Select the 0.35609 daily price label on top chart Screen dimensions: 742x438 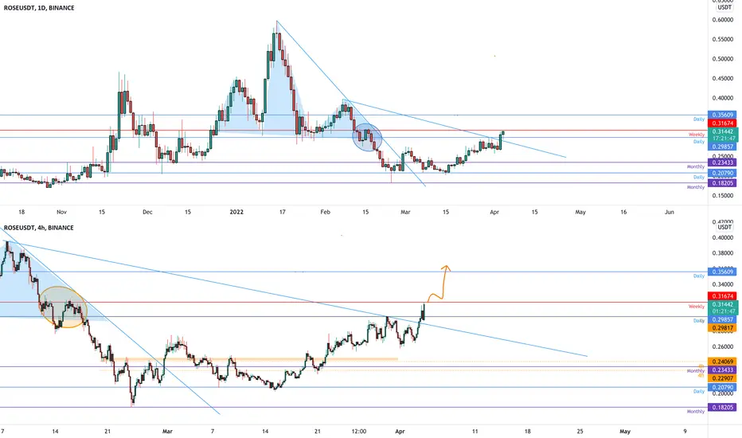point(722,115)
